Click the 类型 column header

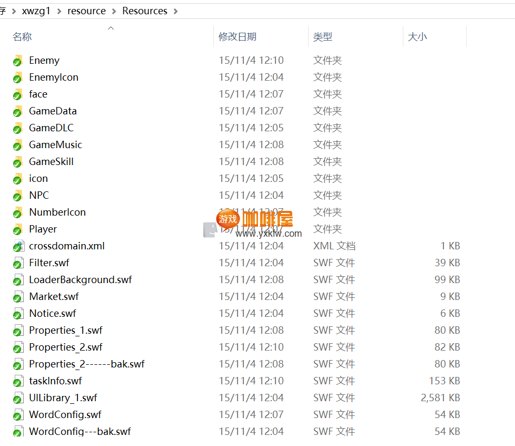point(323,37)
